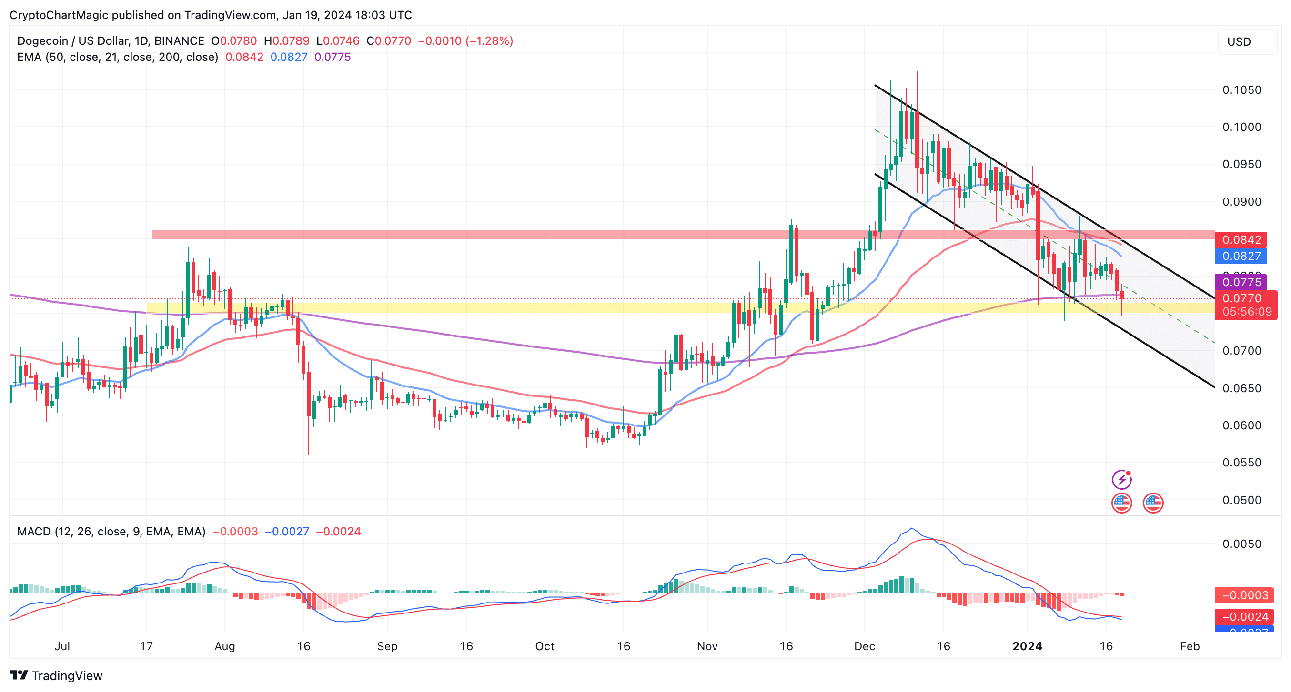This screenshot has width=1291, height=692.
Task: Click the yellow support zone rectangle
Action: (680, 308)
